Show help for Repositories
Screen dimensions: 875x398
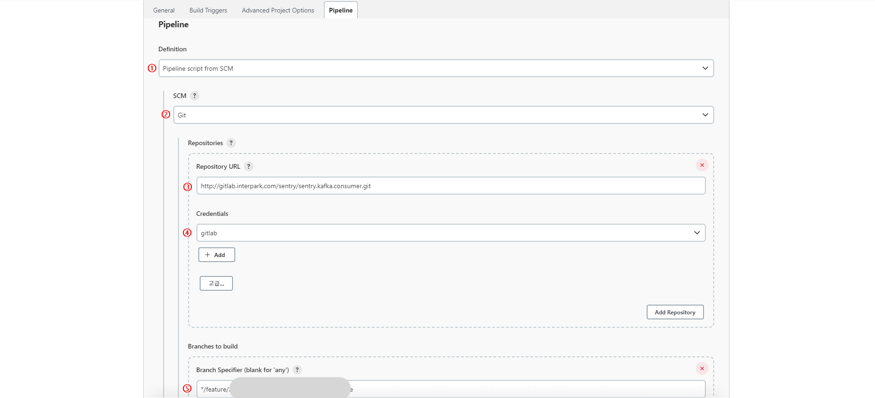[x=231, y=143]
